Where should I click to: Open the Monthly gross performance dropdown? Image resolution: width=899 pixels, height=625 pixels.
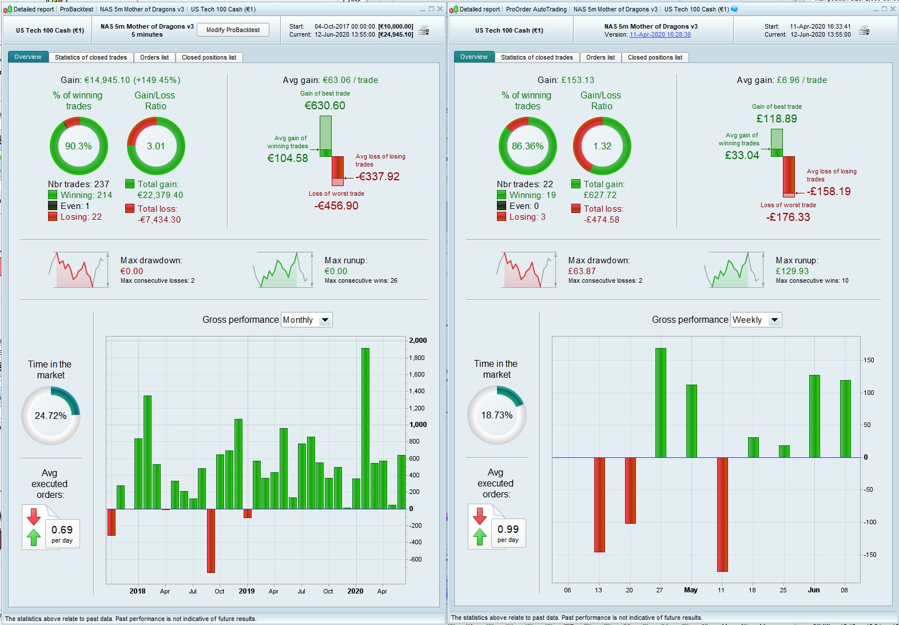pyautogui.click(x=307, y=320)
